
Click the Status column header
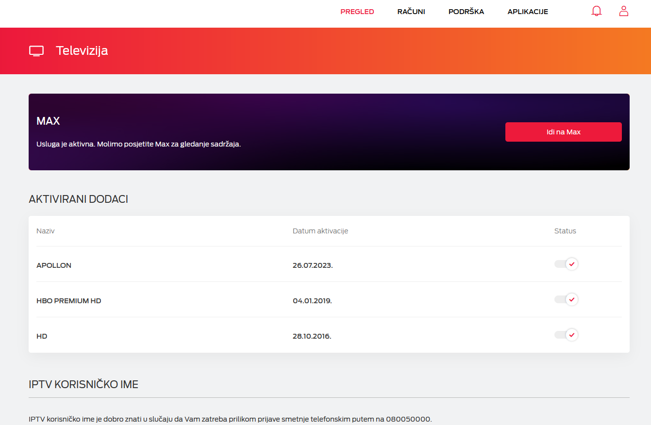pos(565,231)
